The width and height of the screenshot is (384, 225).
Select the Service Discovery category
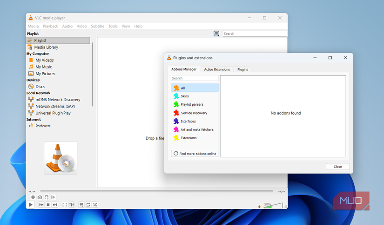[x=195, y=113]
